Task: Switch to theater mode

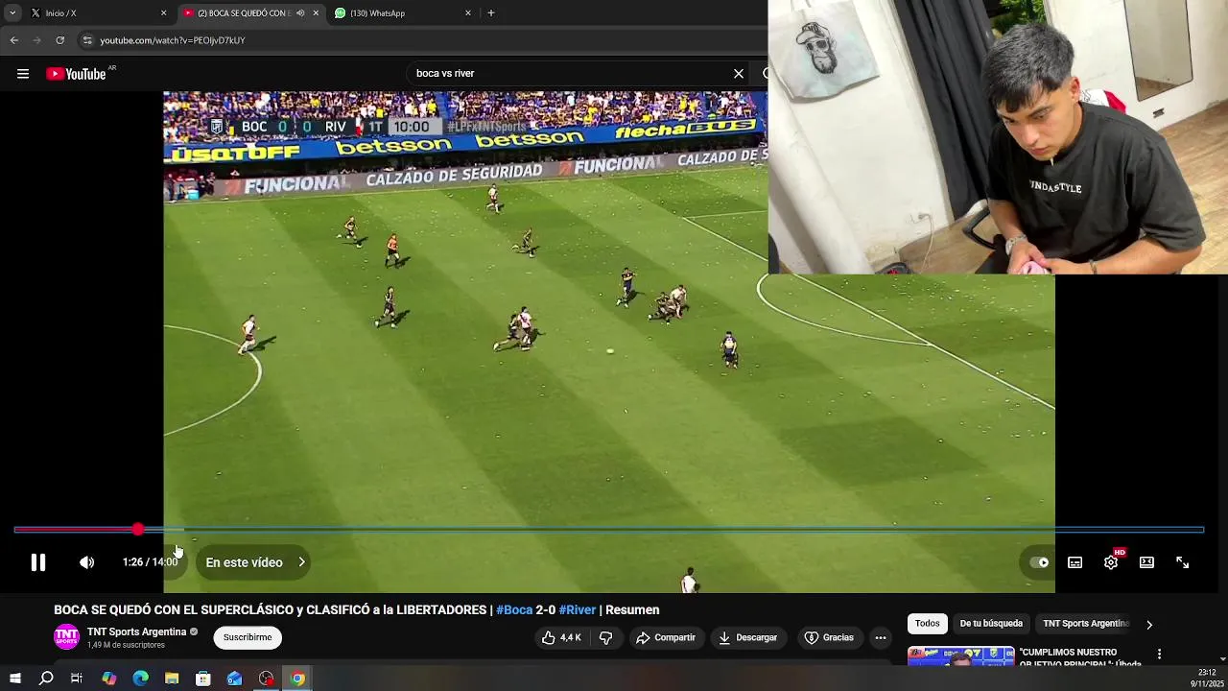Action: (x=1146, y=562)
